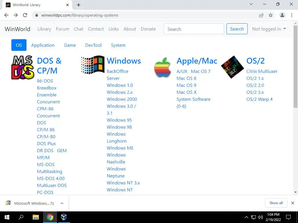This screenshot has width=298, height=223.
Task: Click the browser back arrow
Action: coord(6,15)
